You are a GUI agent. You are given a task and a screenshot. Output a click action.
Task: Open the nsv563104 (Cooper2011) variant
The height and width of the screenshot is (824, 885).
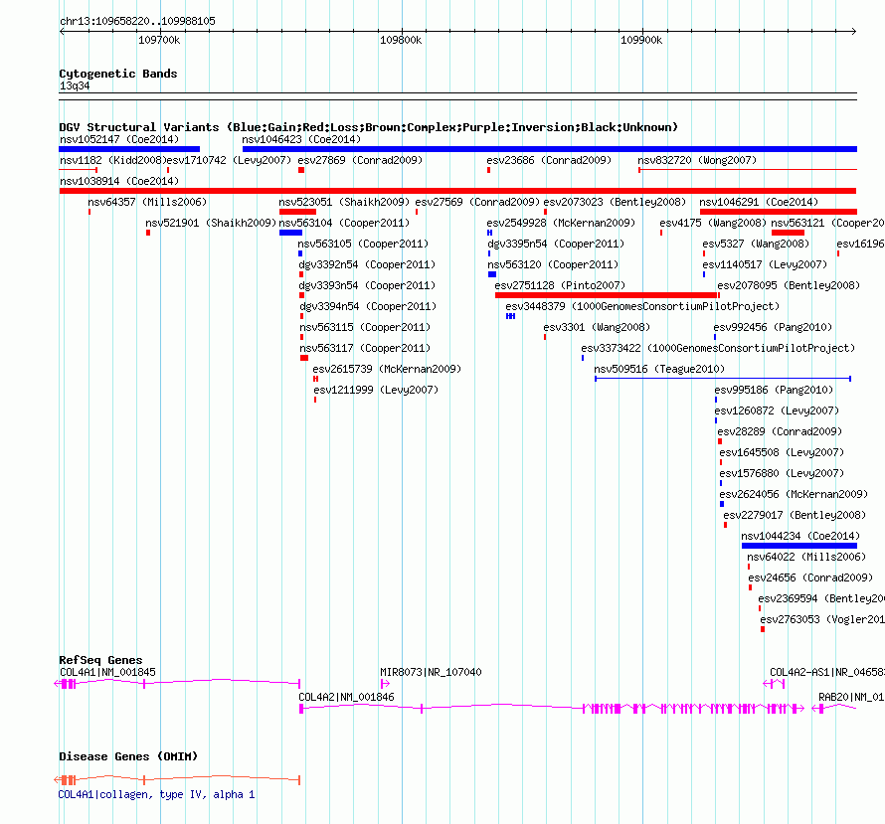click(x=344, y=223)
